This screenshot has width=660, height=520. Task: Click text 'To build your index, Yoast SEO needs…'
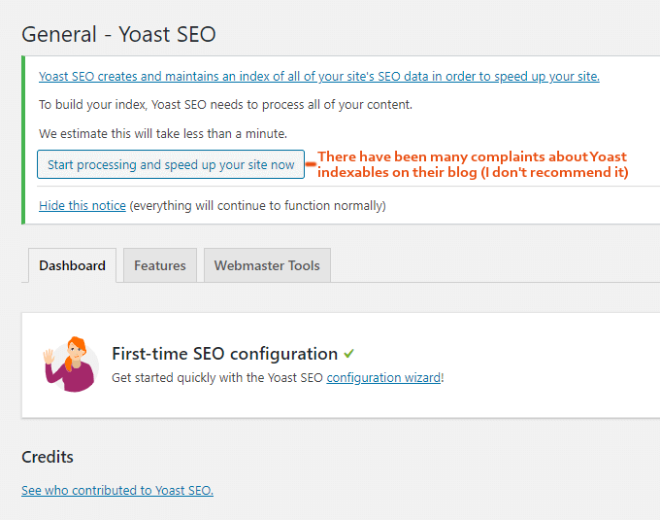225,105
